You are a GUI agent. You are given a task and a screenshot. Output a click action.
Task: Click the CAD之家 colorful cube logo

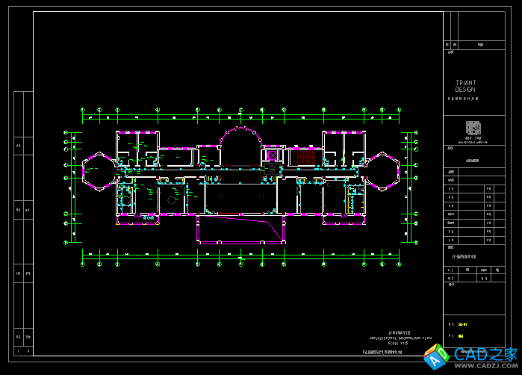(435, 359)
